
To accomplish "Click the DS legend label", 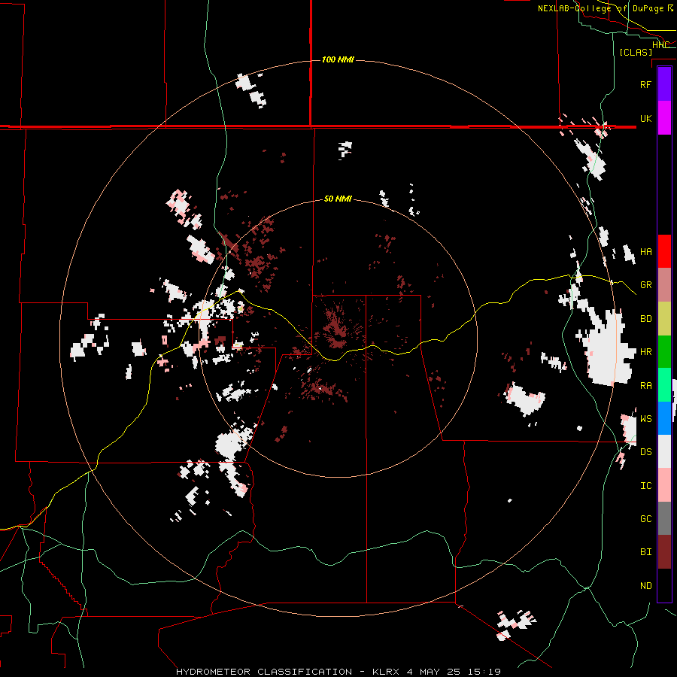I will tap(645, 452).
